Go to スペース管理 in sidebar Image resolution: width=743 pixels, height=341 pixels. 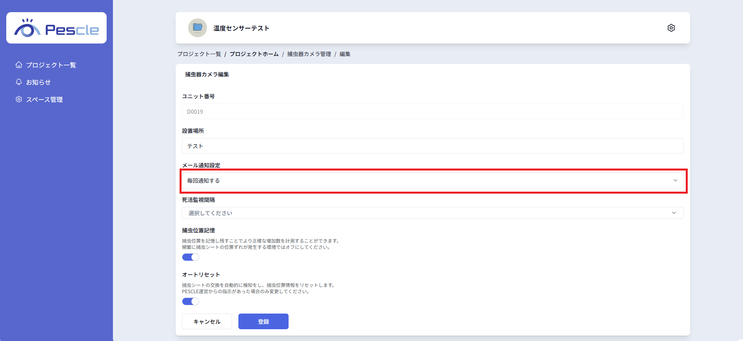pyautogui.click(x=44, y=100)
